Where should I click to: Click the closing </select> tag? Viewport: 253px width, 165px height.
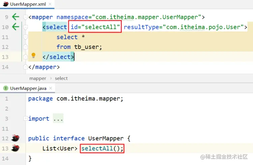click(58, 57)
